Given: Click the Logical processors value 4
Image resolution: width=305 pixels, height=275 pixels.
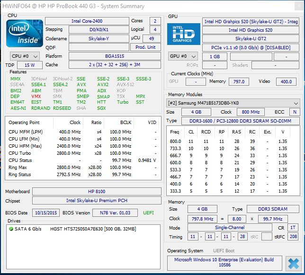Looking at the screenshot, I should 155,29.
